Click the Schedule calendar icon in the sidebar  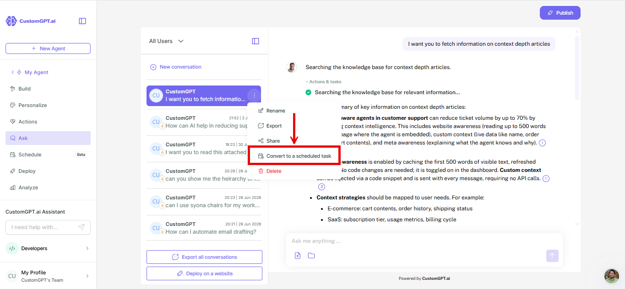tap(13, 155)
